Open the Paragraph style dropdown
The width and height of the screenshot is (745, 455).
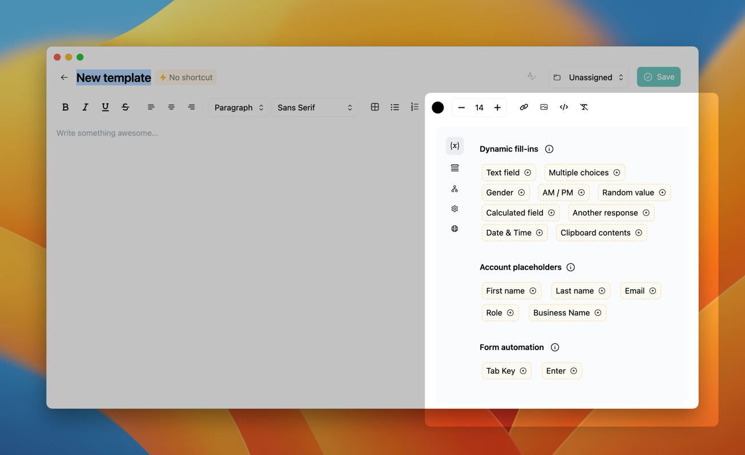pyautogui.click(x=239, y=107)
